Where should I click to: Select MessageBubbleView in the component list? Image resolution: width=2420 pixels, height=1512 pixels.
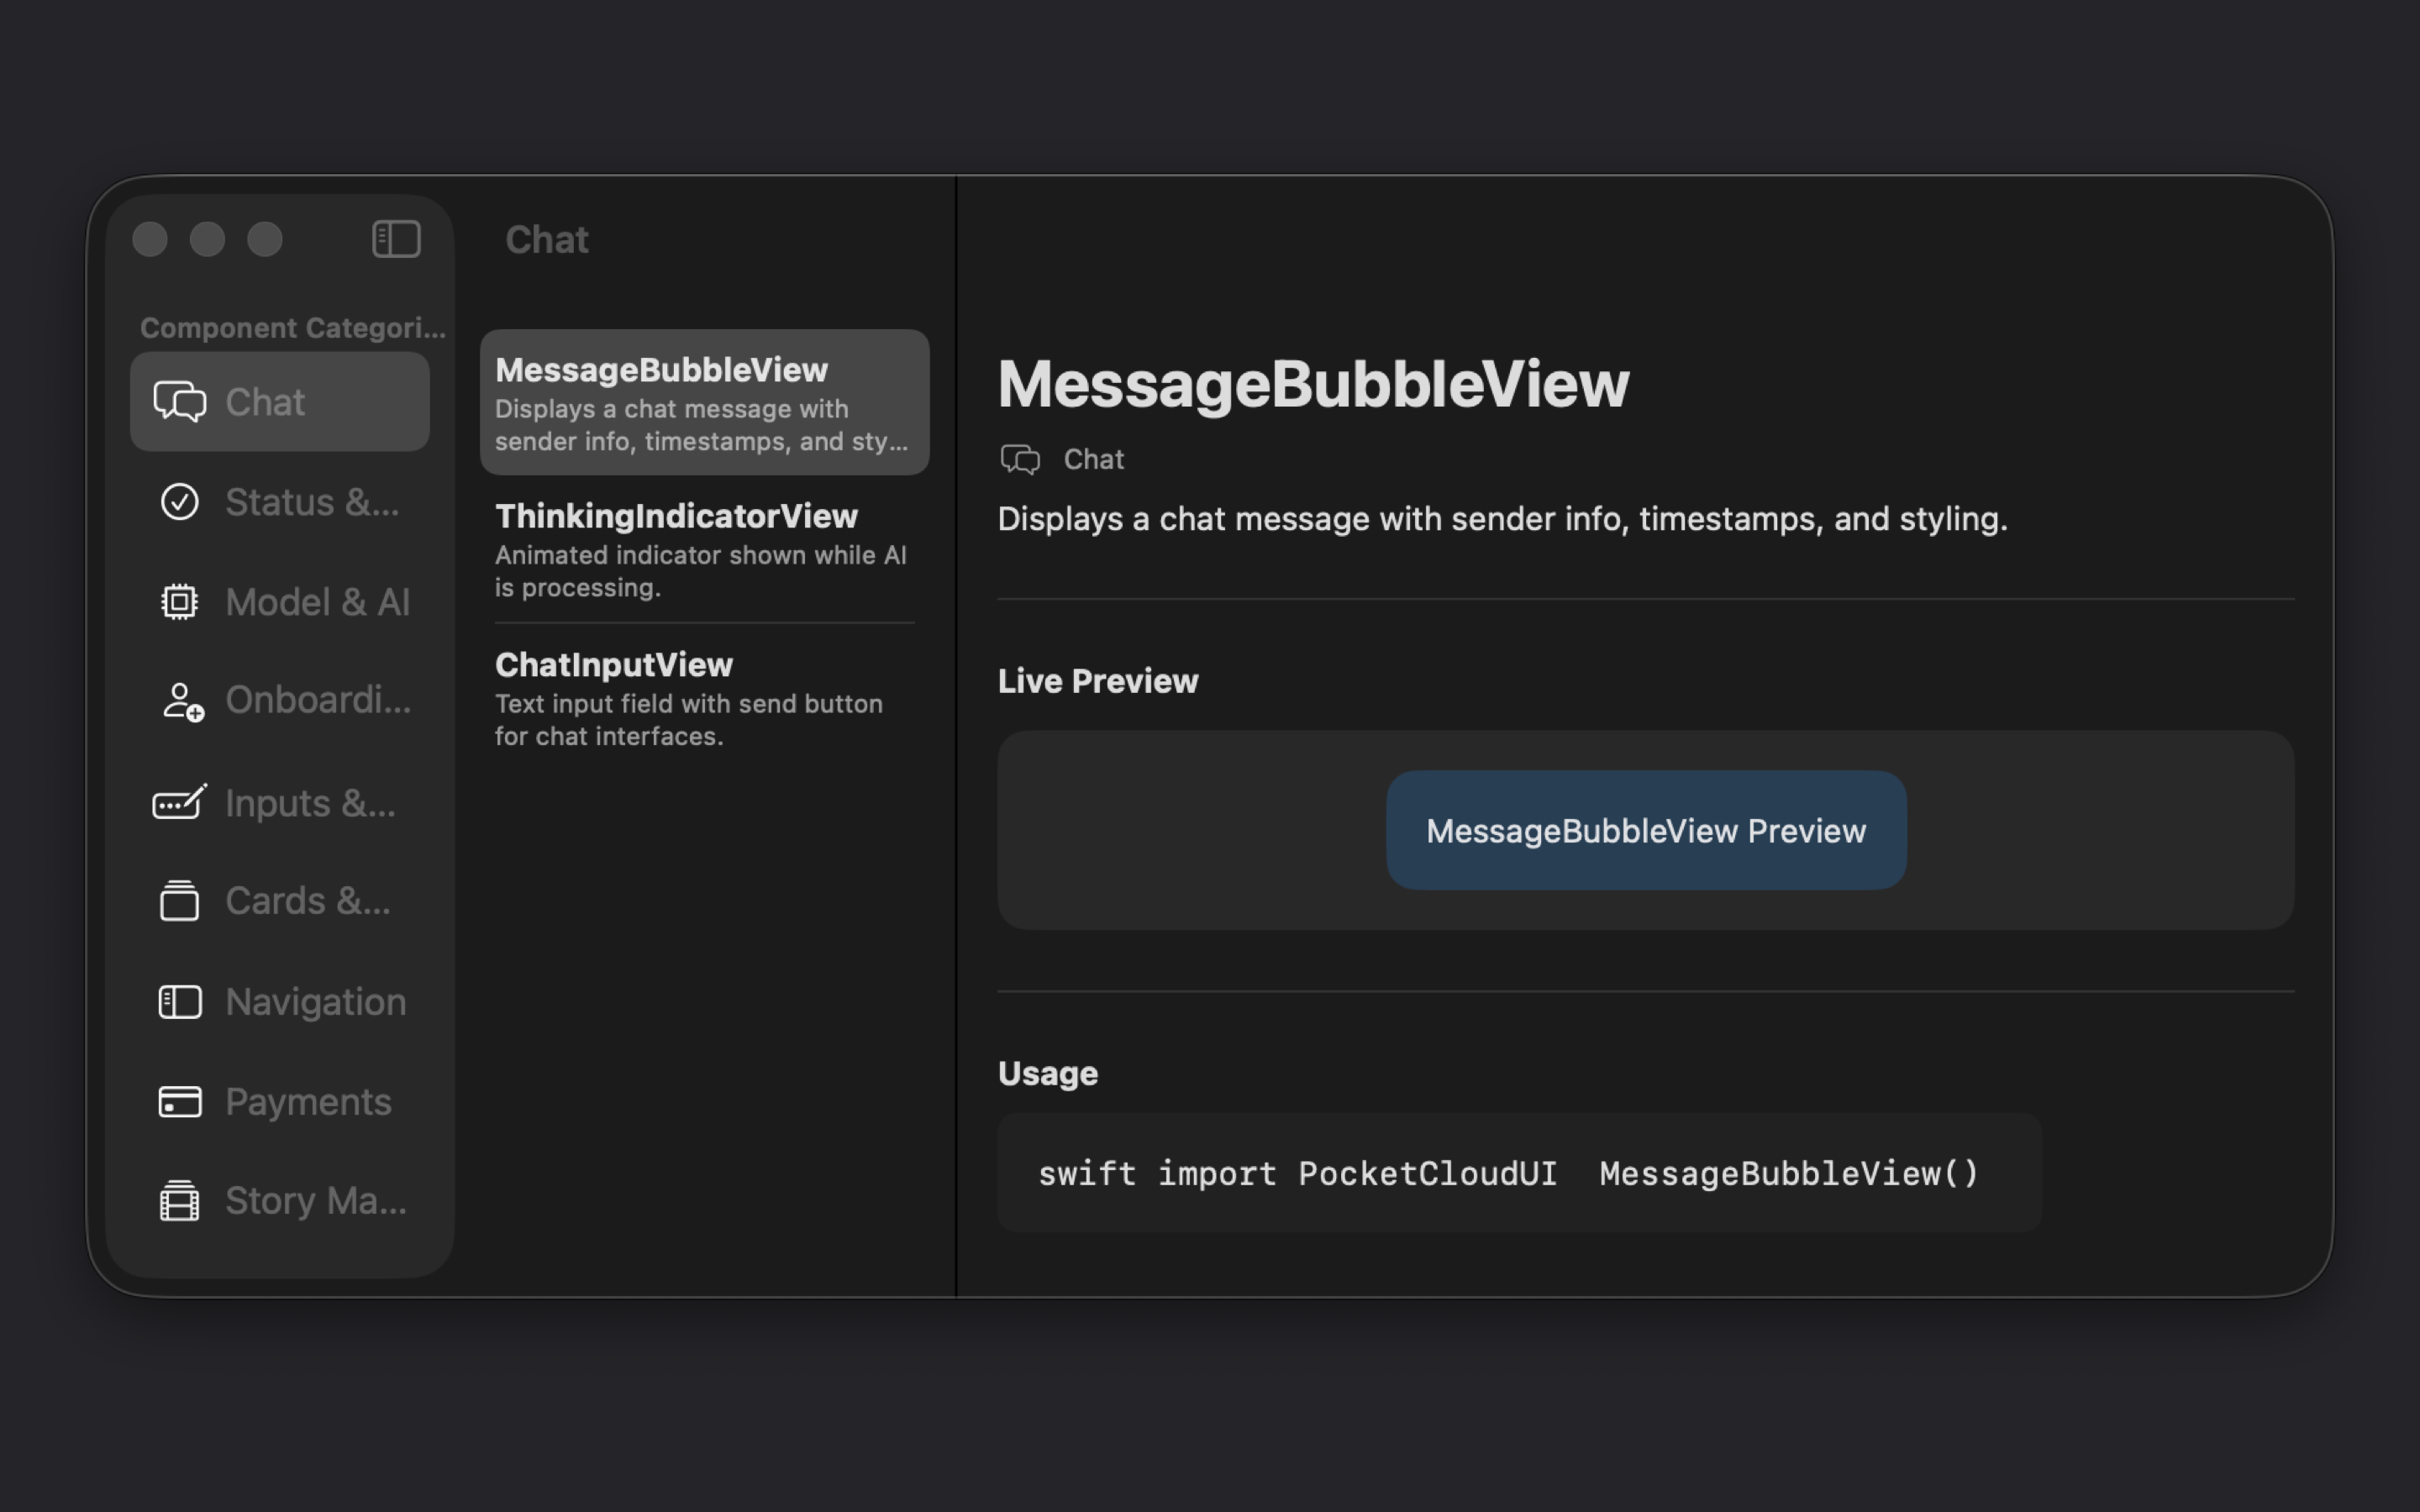[705, 402]
